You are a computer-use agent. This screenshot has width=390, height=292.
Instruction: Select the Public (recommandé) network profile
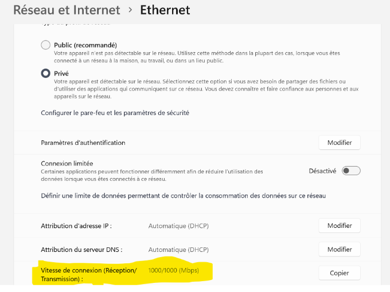pos(46,45)
